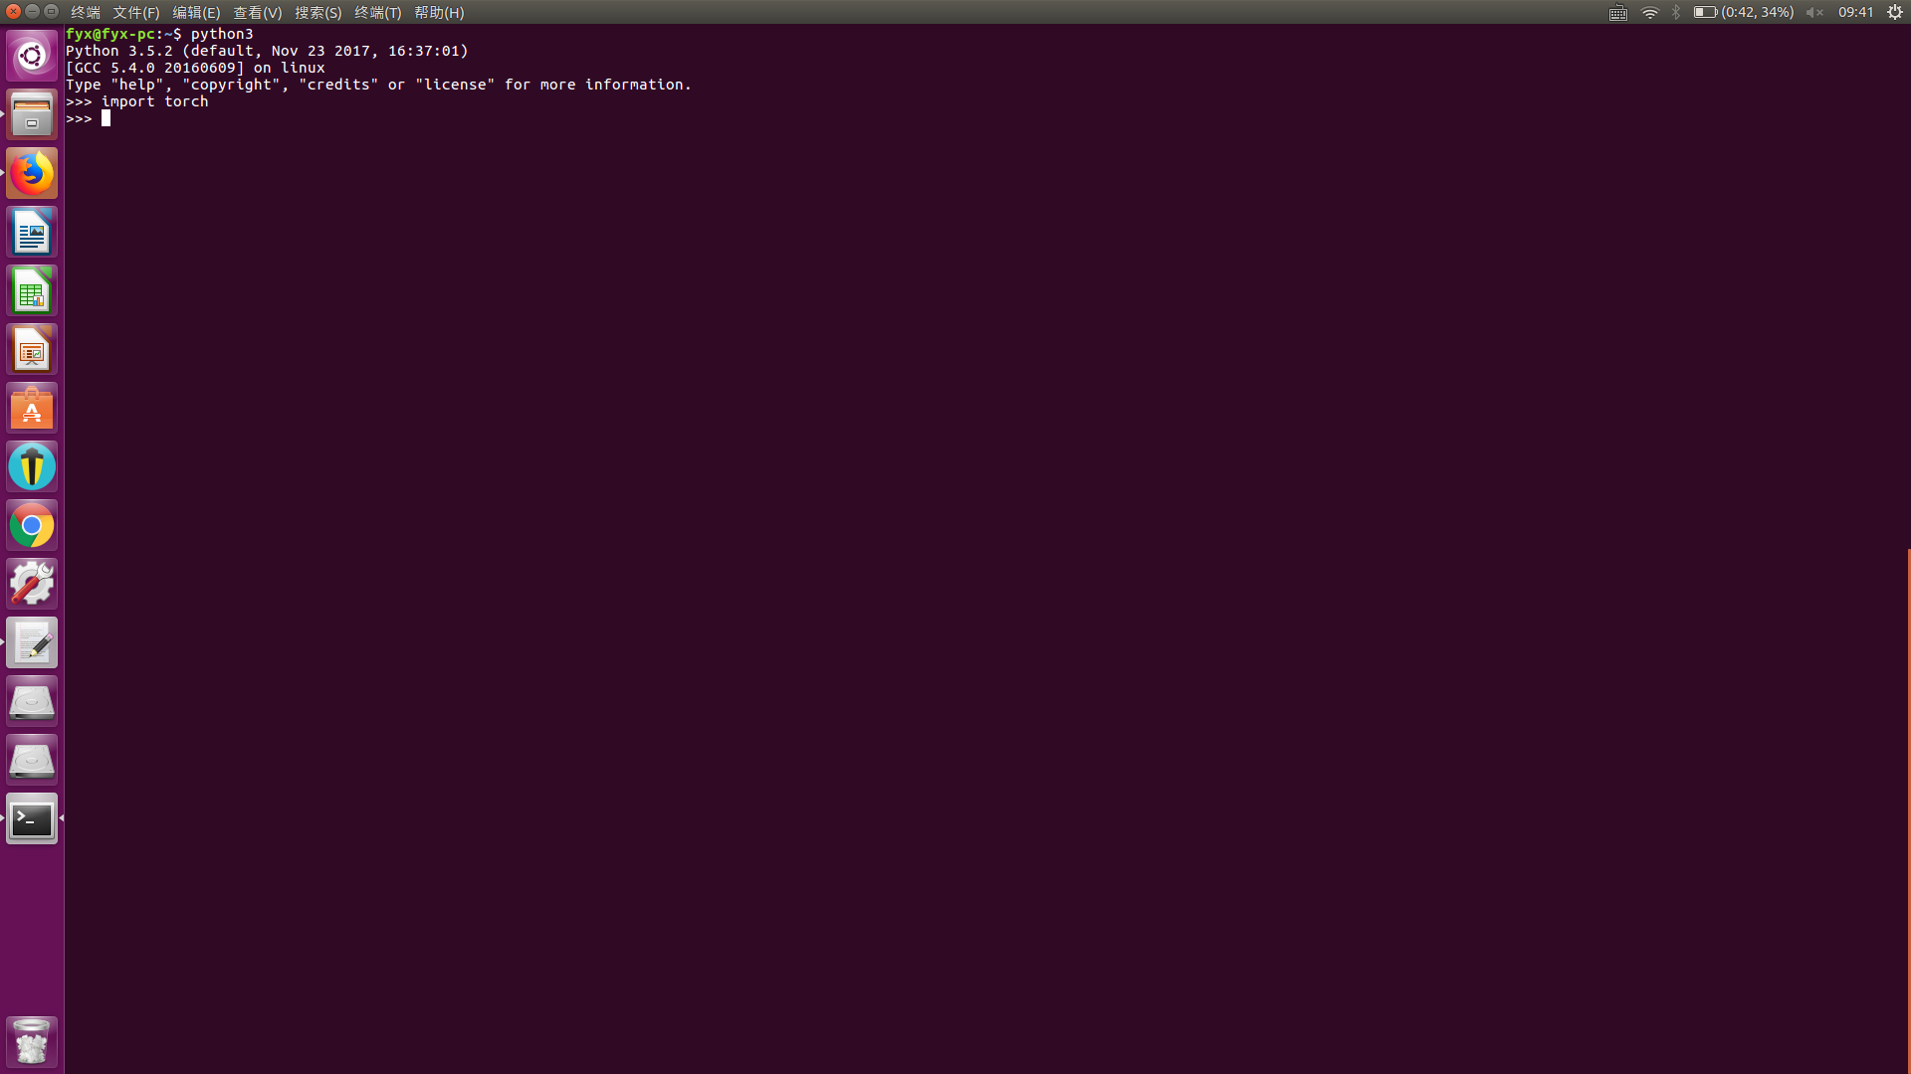Open Ubuntu Software center
This screenshot has height=1074, width=1911.
click(32, 408)
